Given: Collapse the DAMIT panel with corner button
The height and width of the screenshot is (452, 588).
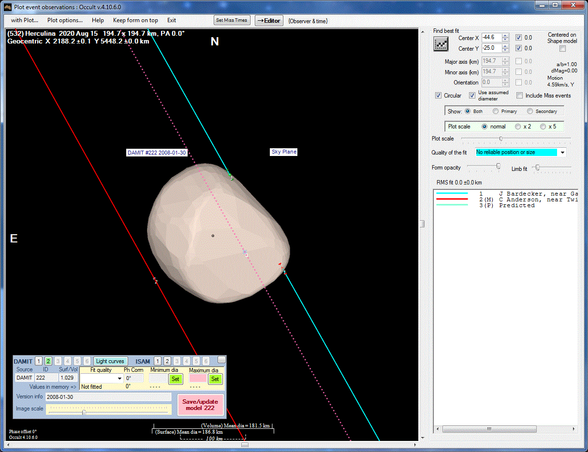Looking at the screenshot, I should tap(221, 359).
